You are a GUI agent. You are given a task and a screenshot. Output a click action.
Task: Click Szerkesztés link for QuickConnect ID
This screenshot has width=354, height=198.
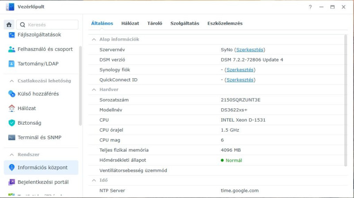pyautogui.click(x=240, y=80)
